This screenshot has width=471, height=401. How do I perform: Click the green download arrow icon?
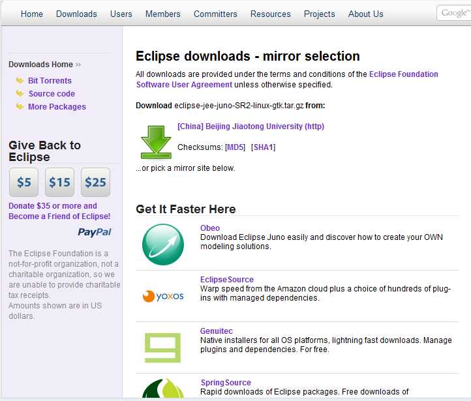coord(156,142)
